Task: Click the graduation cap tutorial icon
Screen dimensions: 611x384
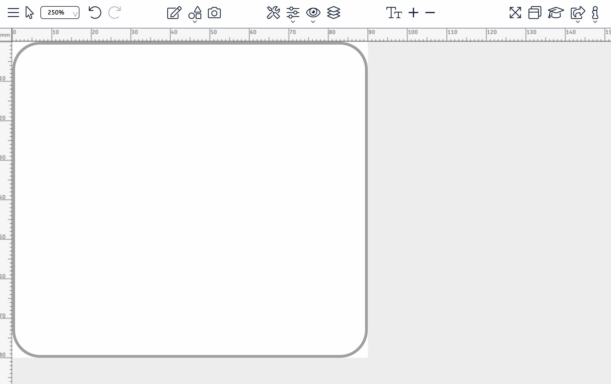Action: click(556, 13)
